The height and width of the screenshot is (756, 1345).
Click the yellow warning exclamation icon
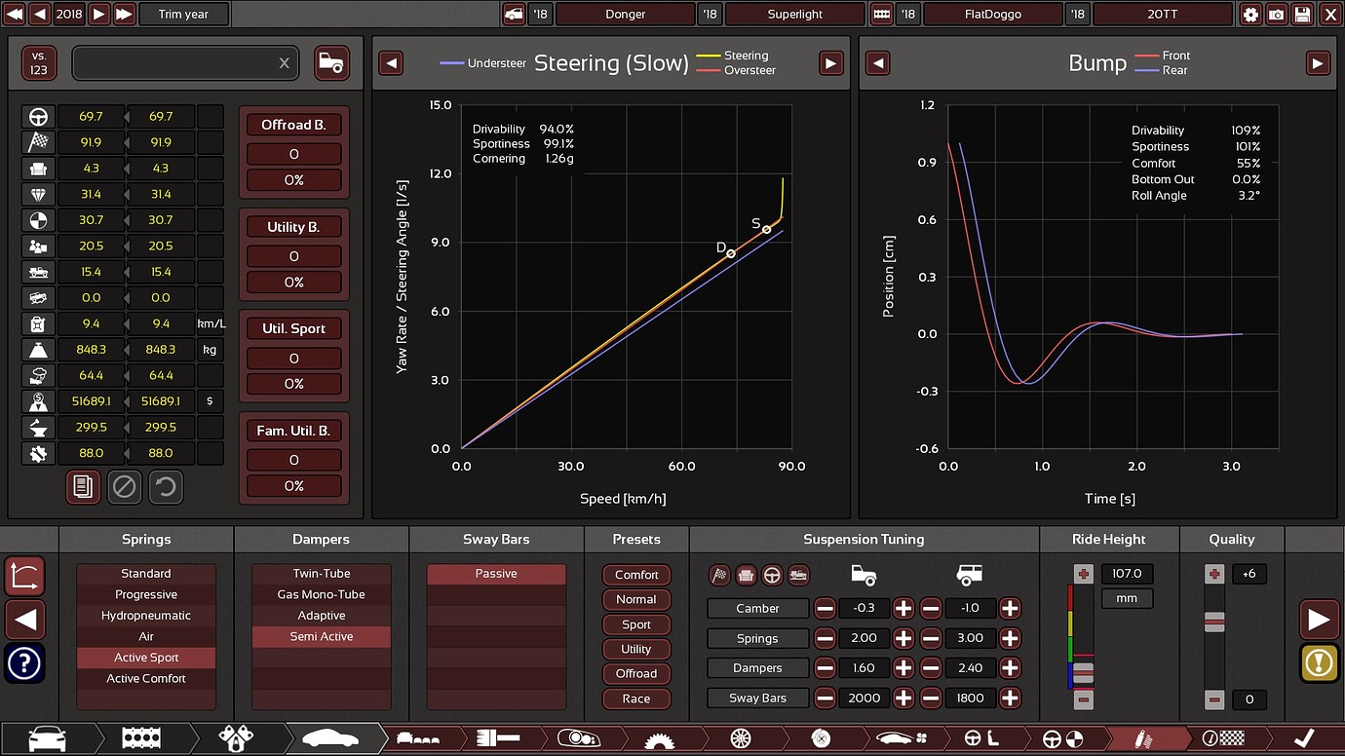point(1319,663)
